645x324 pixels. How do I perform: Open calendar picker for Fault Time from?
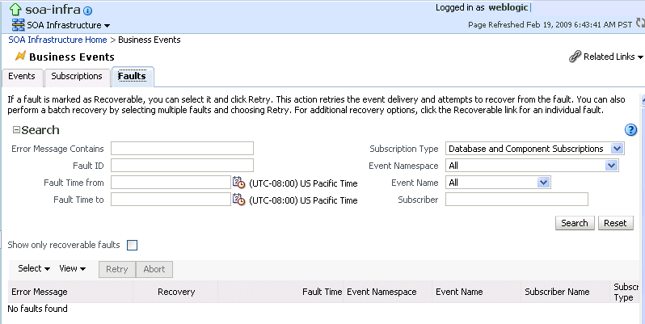[x=238, y=182]
